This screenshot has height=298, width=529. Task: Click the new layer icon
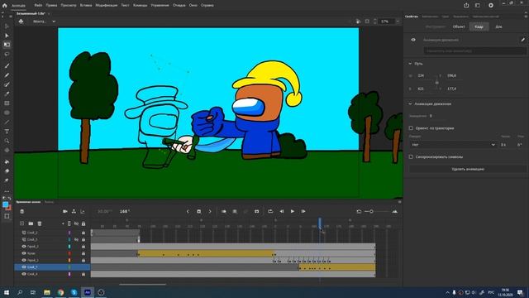22,223
